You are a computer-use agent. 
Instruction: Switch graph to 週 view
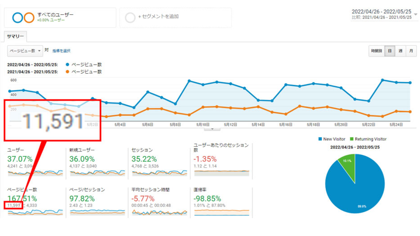[x=400, y=51]
